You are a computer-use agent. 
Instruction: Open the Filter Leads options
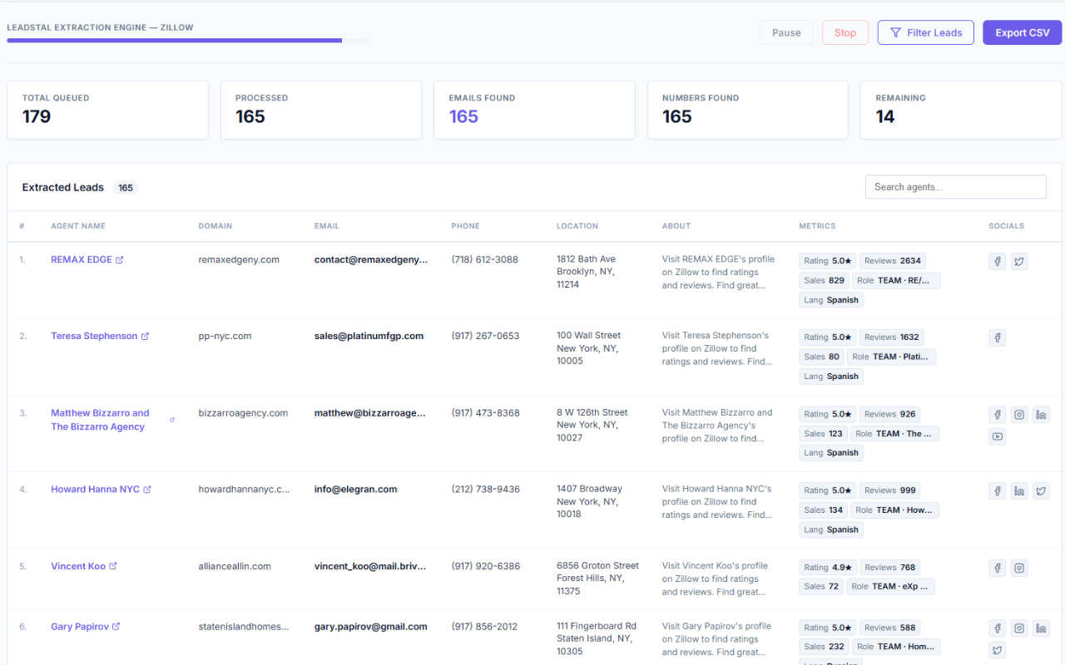[926, 32]
